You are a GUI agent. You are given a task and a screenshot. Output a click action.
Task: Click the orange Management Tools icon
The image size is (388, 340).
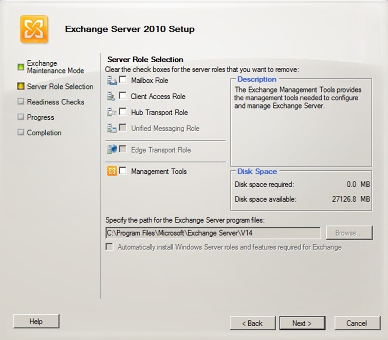(x=112, y=171)
